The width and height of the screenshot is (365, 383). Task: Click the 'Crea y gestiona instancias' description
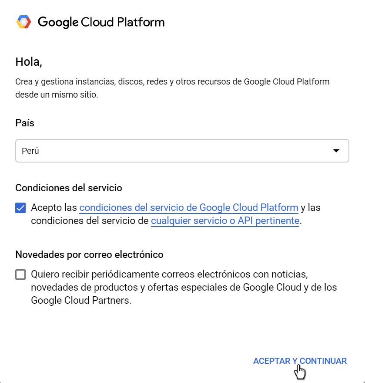172,81
